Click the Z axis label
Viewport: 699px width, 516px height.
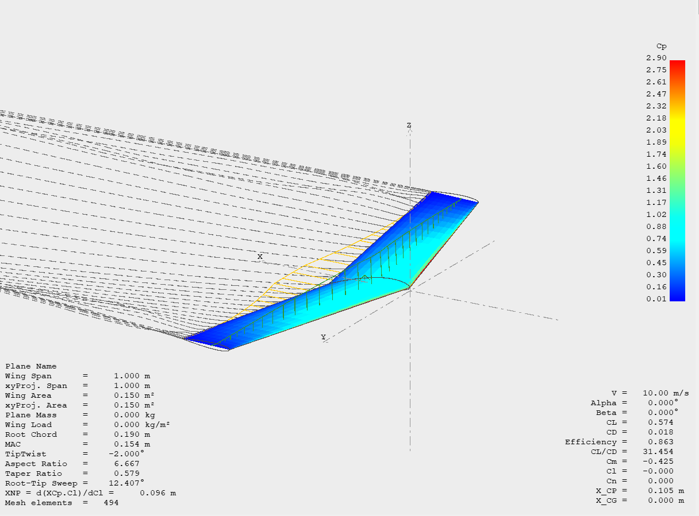(409, 125)
